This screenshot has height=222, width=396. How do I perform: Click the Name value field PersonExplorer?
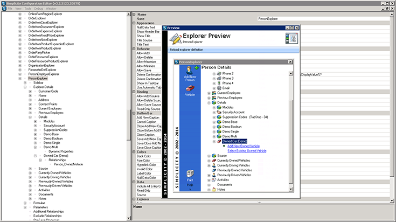click(324, 19)
